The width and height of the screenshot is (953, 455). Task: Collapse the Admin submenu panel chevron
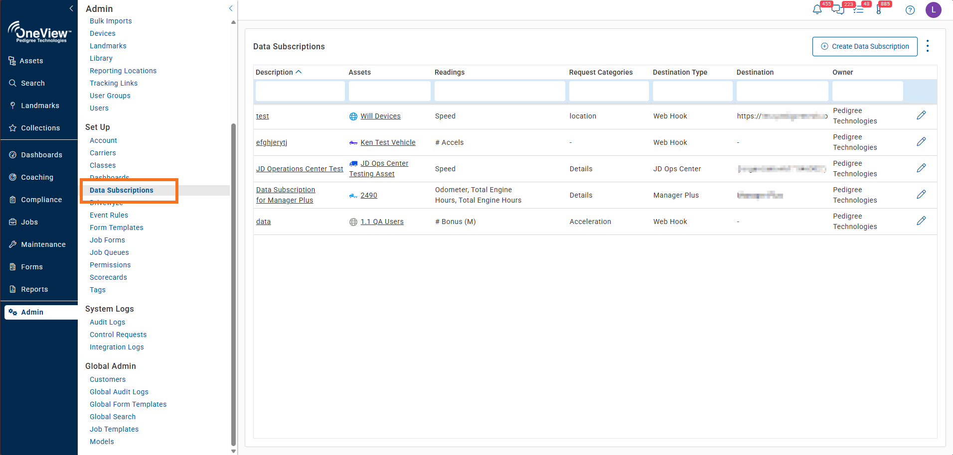click(231, 8)
